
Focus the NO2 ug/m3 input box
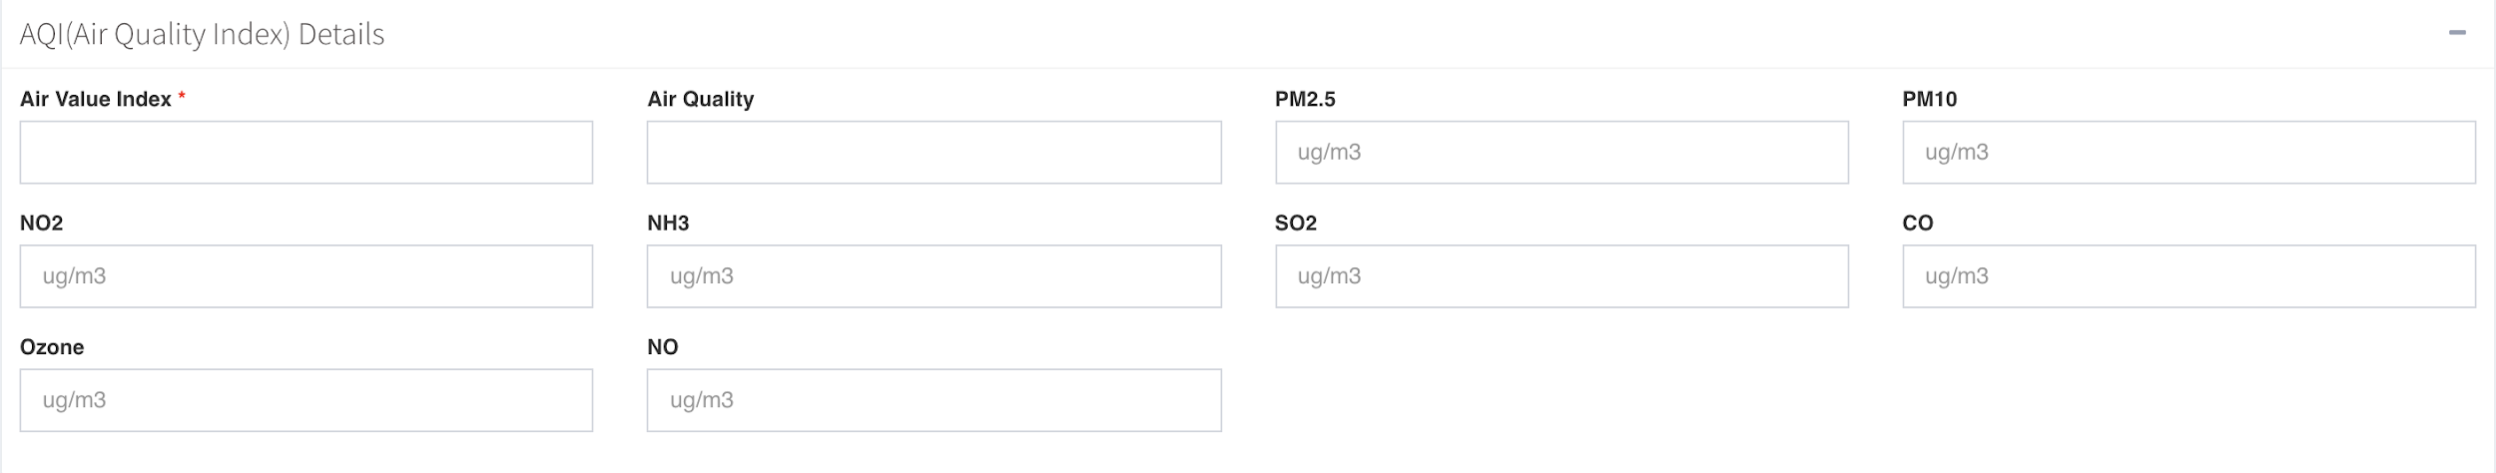coord(306,276)
